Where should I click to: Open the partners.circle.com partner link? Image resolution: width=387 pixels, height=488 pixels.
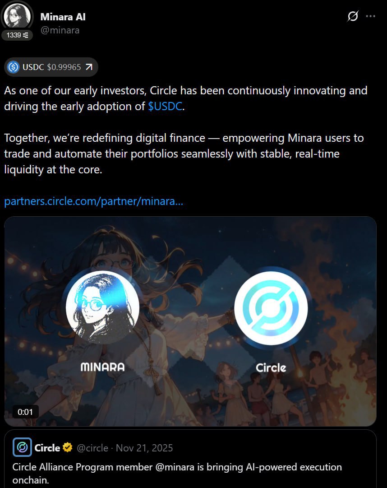pos(93,201)
